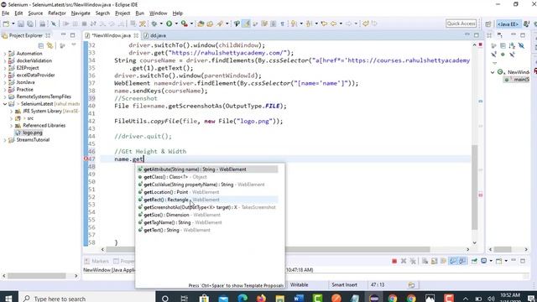537x302 pixels.
Task: Expand the Automation project node
Action: click(x=5, y=54)
